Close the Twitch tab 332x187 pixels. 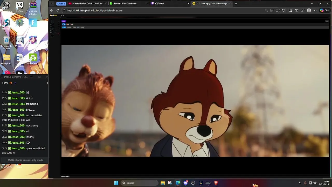pos(189,4)
